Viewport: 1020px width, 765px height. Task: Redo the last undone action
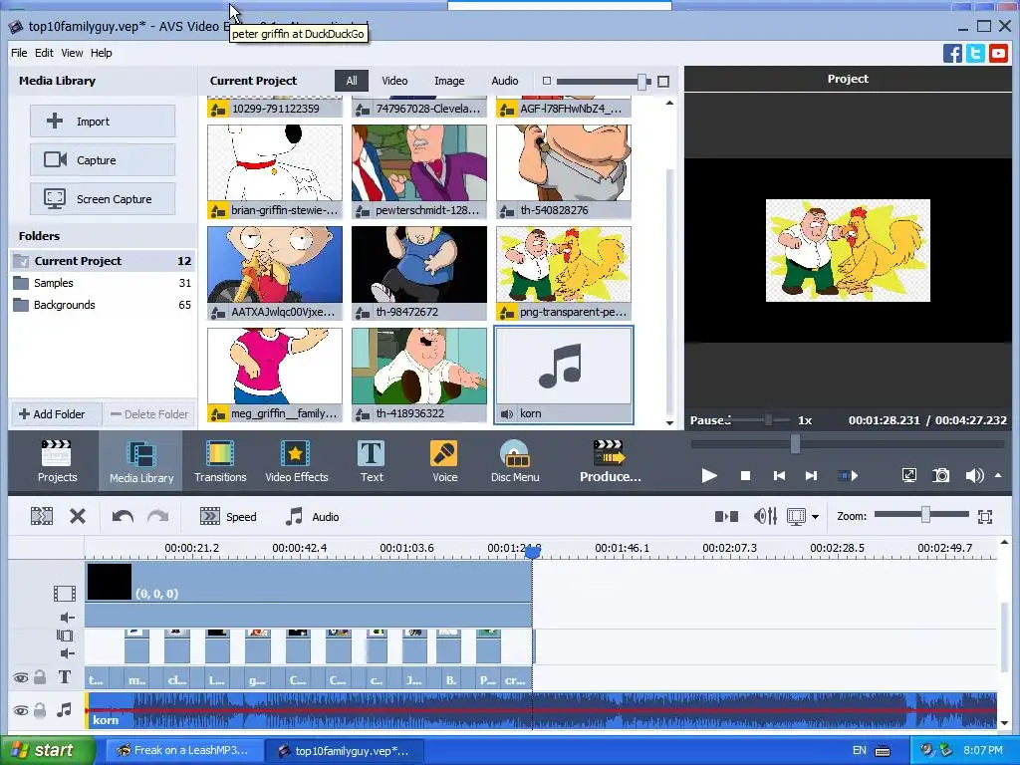(157, 517)
